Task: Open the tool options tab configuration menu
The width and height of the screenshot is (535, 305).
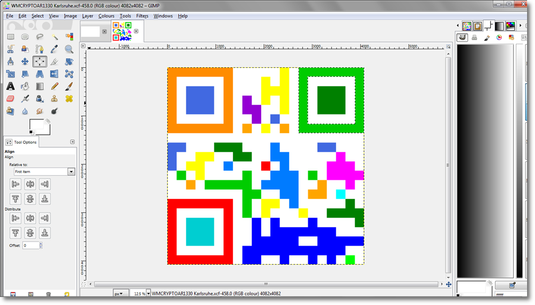Action: 72,142
